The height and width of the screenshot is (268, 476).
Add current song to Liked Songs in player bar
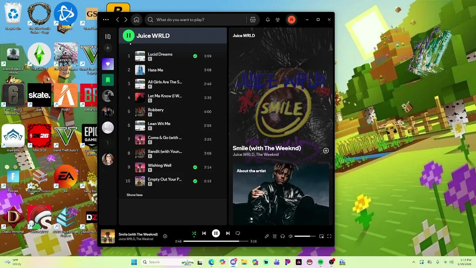click(x=165, y=236)
